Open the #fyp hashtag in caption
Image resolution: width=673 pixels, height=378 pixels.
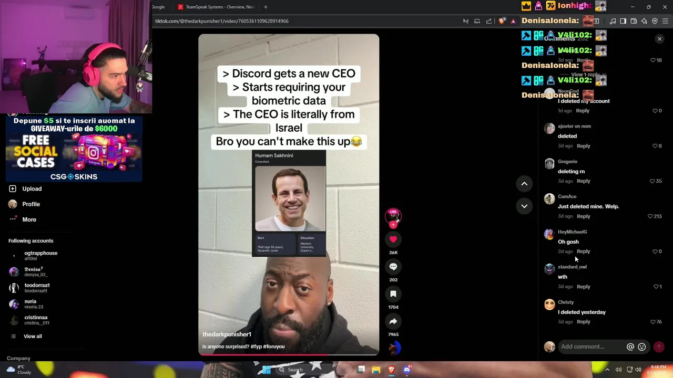pos(256,346)
